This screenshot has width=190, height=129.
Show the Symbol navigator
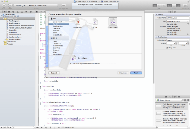click(x=9, y=12)
